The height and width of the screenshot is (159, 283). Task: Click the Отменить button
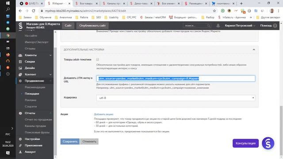tap(89, 141)
